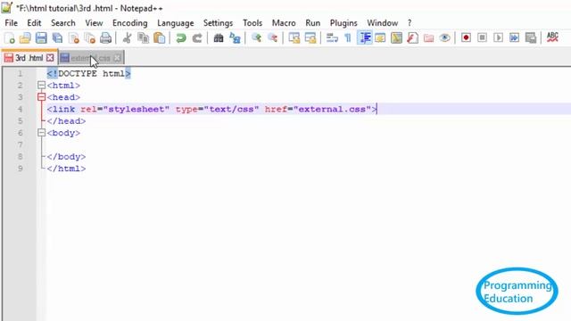Paste clipboard toolbar icon
571x321 pixels.
tap(159, 37)
